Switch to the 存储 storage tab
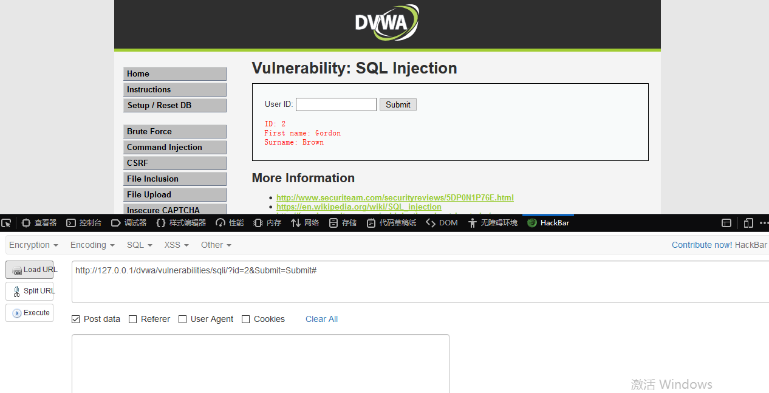The height and width of the screenshot is (393, 769). pyautogui.click(x=343, y=223)
